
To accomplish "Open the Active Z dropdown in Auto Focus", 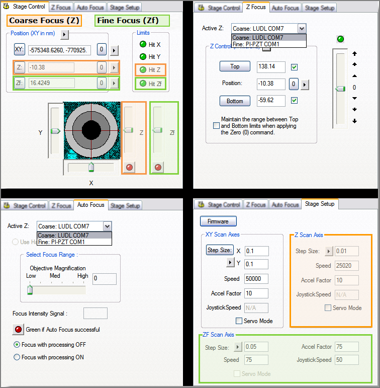I will [x=107, y=226].
